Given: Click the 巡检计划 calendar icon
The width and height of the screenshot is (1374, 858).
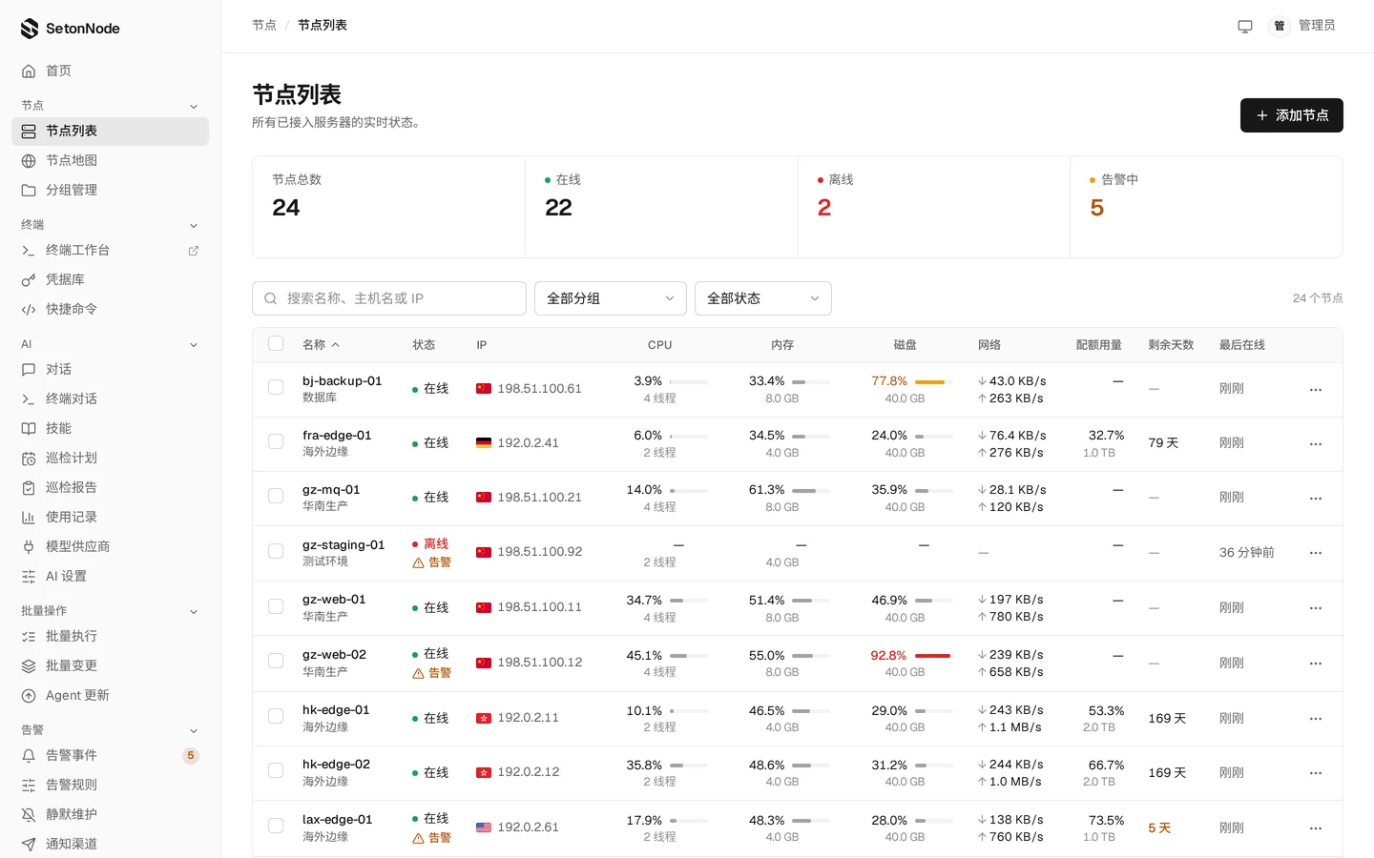Looking at the screenshot, I should [x=29, y=459].
